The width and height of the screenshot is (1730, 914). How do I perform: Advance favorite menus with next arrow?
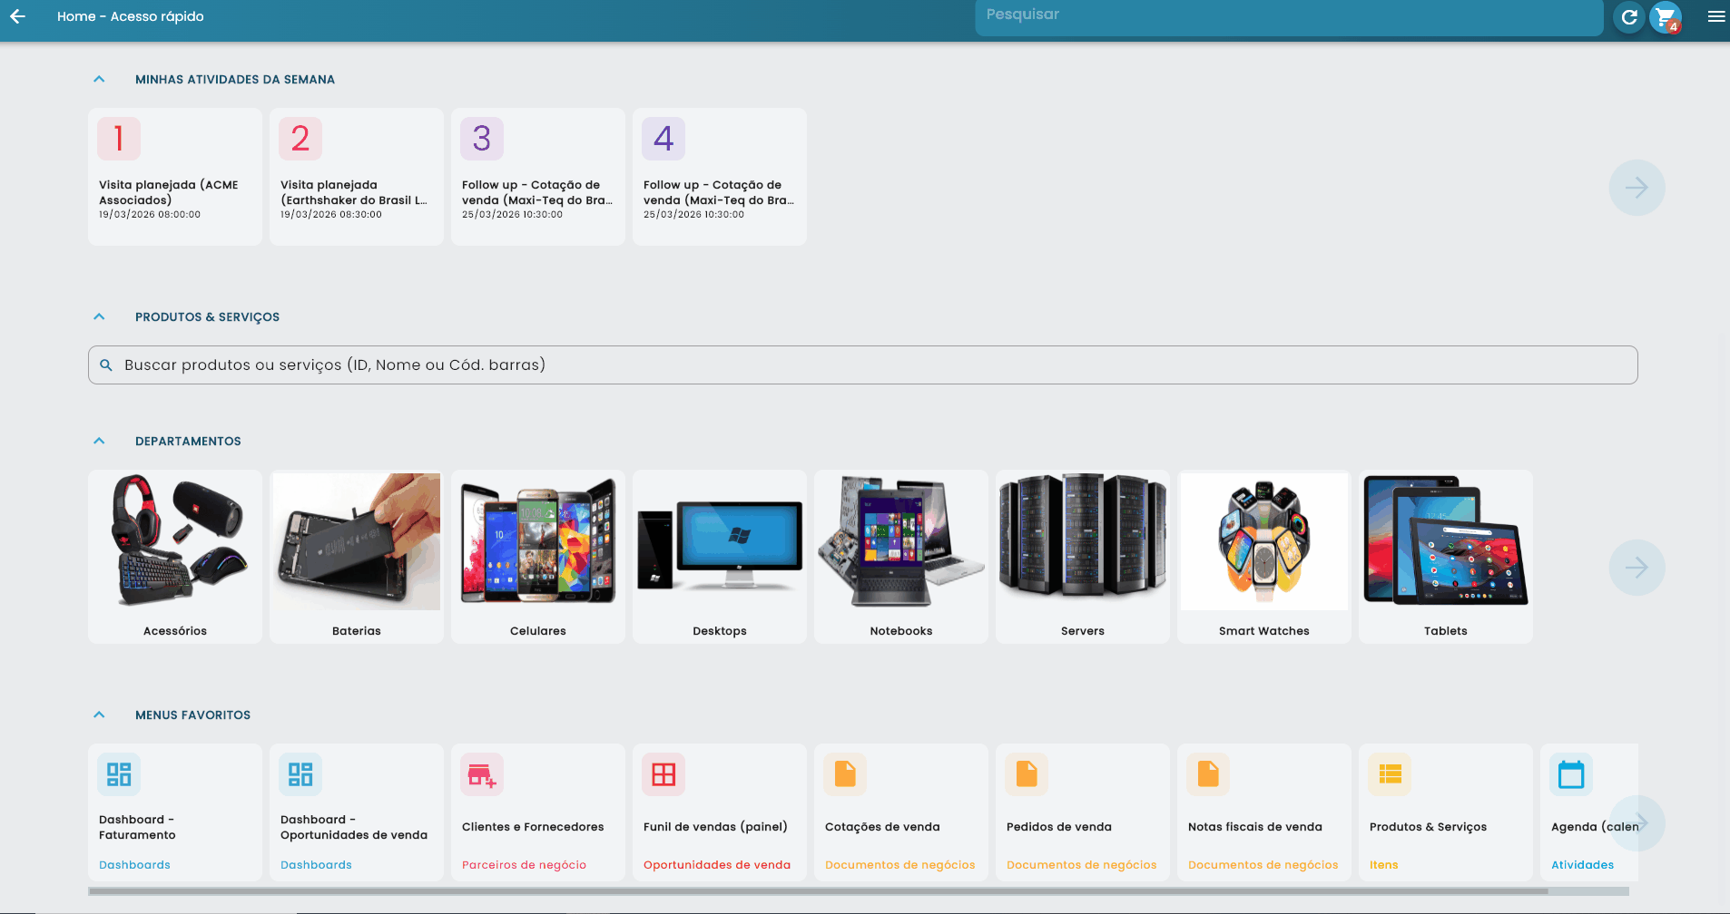coord(1637,823)
